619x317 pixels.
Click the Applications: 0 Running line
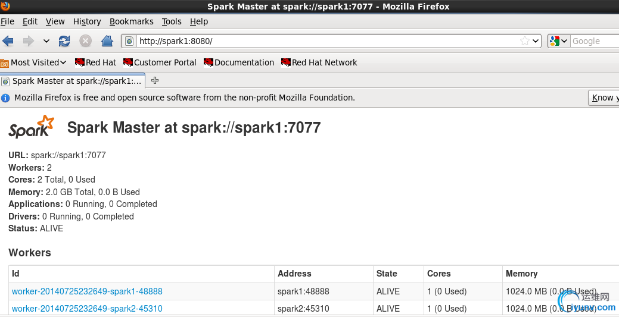pyautogui.click(x=83, y=204)
